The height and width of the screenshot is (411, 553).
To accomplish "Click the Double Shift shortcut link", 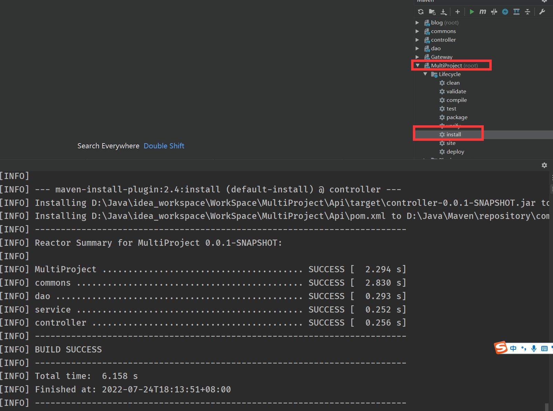I will 164,146.
